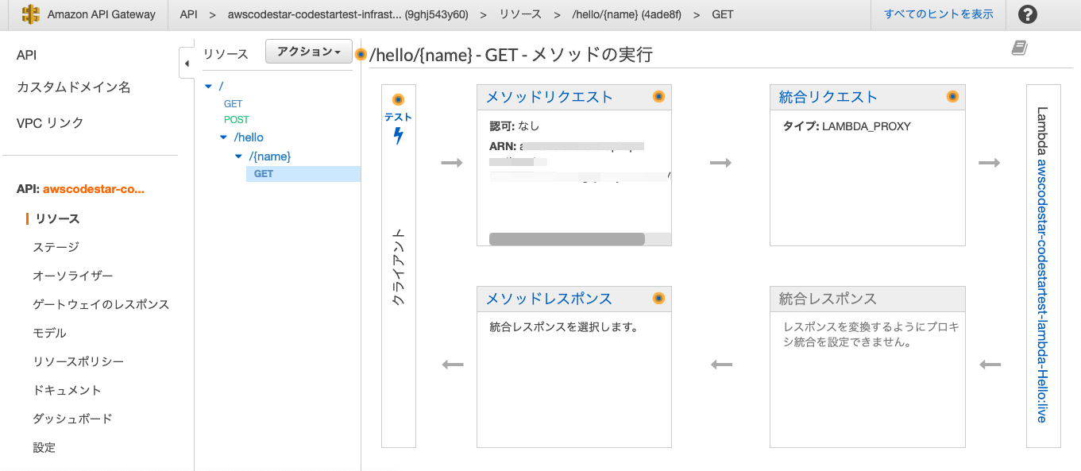Open ドキュメント section
The width and height of the screenshot is (1081, 471).
point(67,390)
